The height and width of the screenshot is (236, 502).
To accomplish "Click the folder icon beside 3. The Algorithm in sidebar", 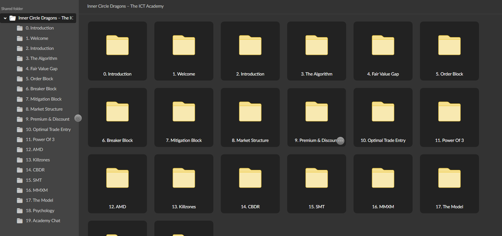I will [20, 59].
